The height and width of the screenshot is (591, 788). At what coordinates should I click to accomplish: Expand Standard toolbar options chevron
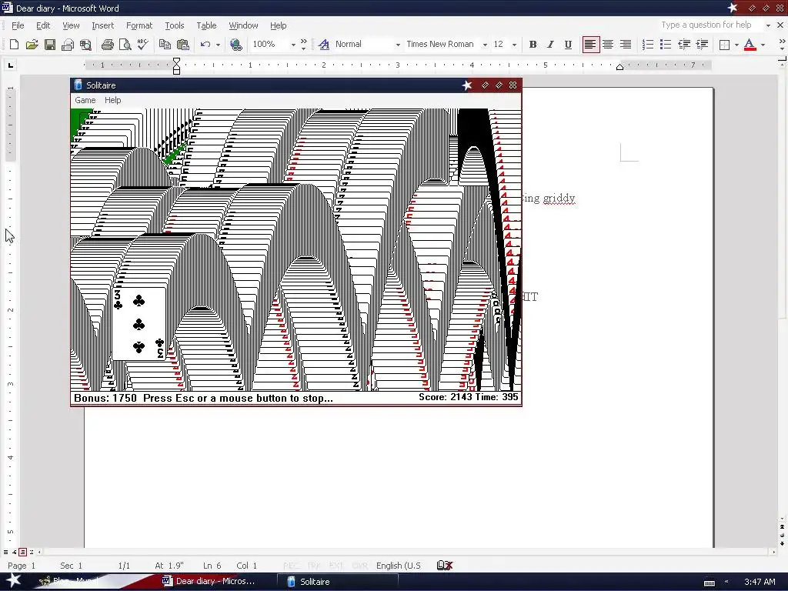[x=303, y=44]
